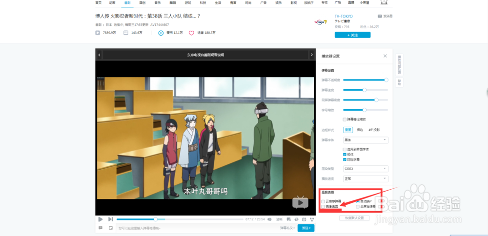Open the 帮助 side tab
Image resolution: width=488 pixels, height=236 pixels.
(399, 82)
